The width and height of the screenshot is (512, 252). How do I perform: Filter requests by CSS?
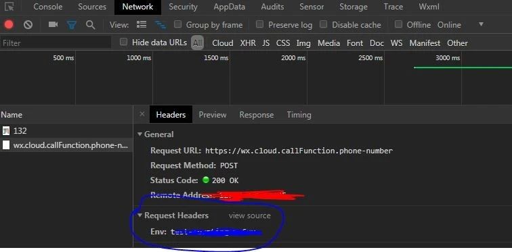click(x=283, y=43)
